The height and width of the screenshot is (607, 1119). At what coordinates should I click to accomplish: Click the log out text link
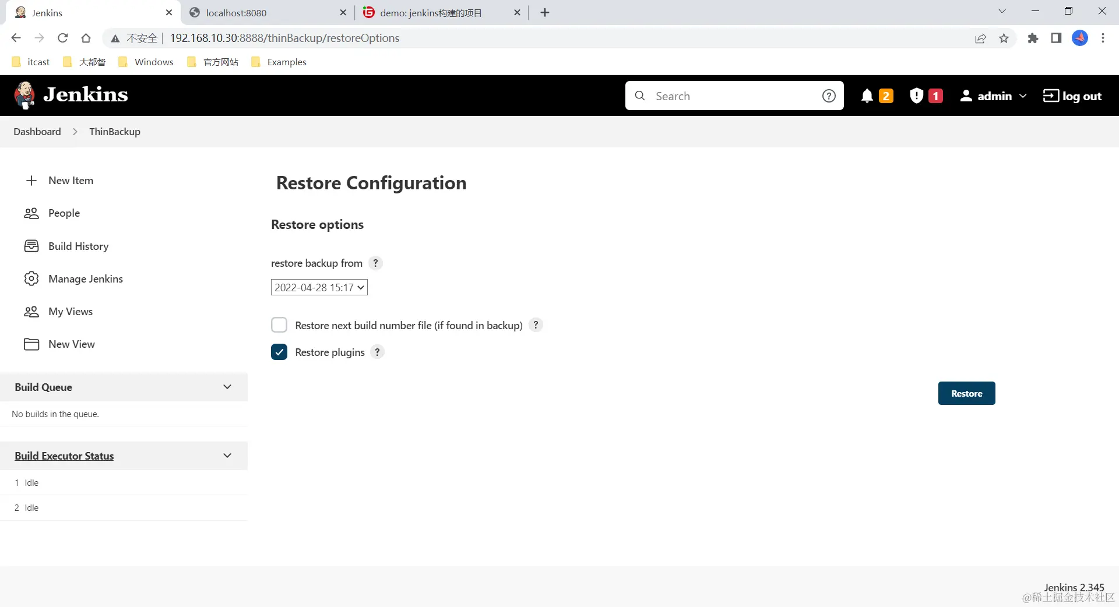click(1082, 96)
